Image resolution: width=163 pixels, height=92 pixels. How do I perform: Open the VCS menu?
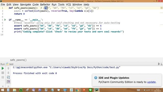[69, 5]
